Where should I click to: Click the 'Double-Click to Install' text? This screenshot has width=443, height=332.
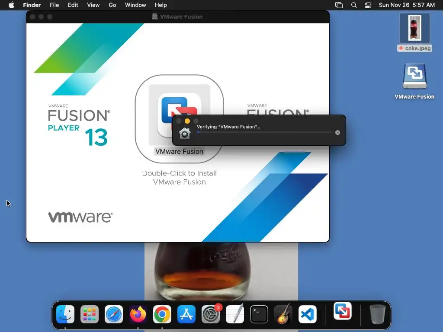coord(179,173)
